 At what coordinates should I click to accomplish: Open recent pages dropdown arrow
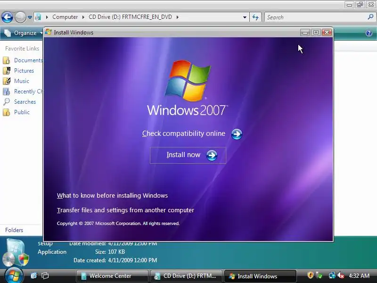[x=30, y=17]
